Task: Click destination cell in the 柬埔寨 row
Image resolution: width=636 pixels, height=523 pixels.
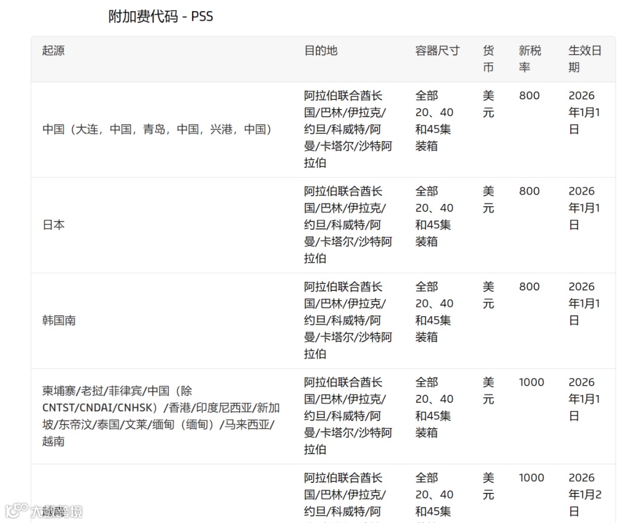Action: [x=348, y=416]
